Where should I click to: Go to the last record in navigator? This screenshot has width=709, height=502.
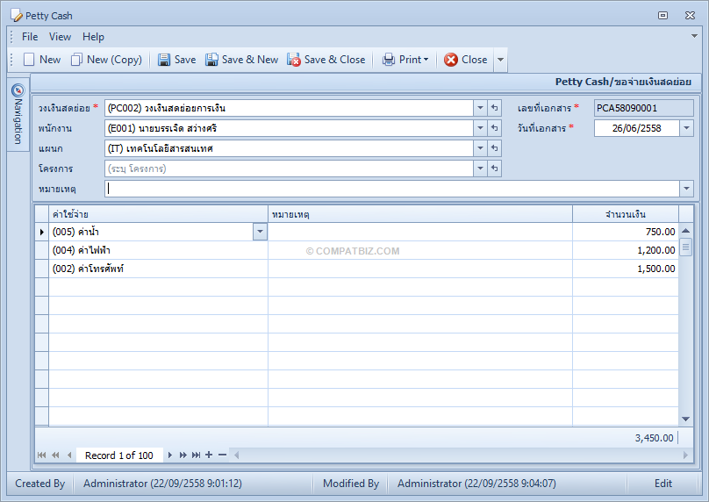click(196, 455)
